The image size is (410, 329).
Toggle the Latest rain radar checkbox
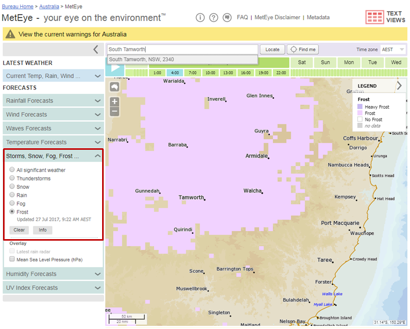12,251
